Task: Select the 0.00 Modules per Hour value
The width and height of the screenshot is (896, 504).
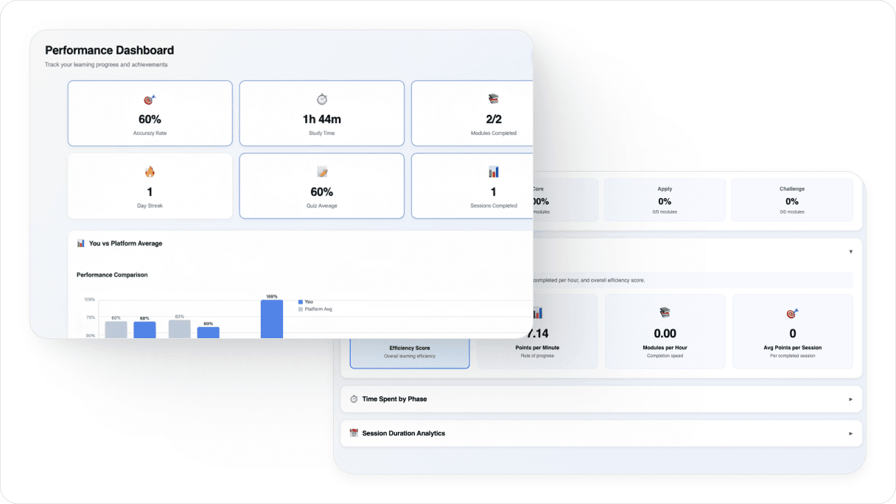Action: (x=665, y=333)
